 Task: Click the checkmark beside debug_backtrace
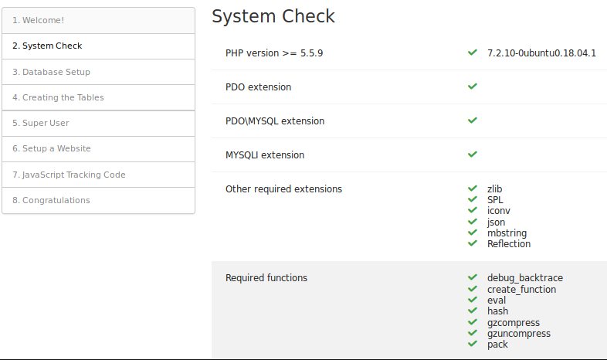tap(472, 278)
